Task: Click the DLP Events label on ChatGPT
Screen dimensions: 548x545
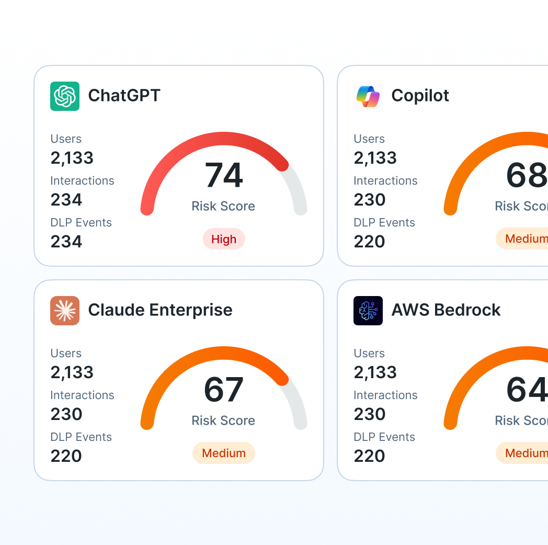Action: pyautogui.click(x=81, y=223)
